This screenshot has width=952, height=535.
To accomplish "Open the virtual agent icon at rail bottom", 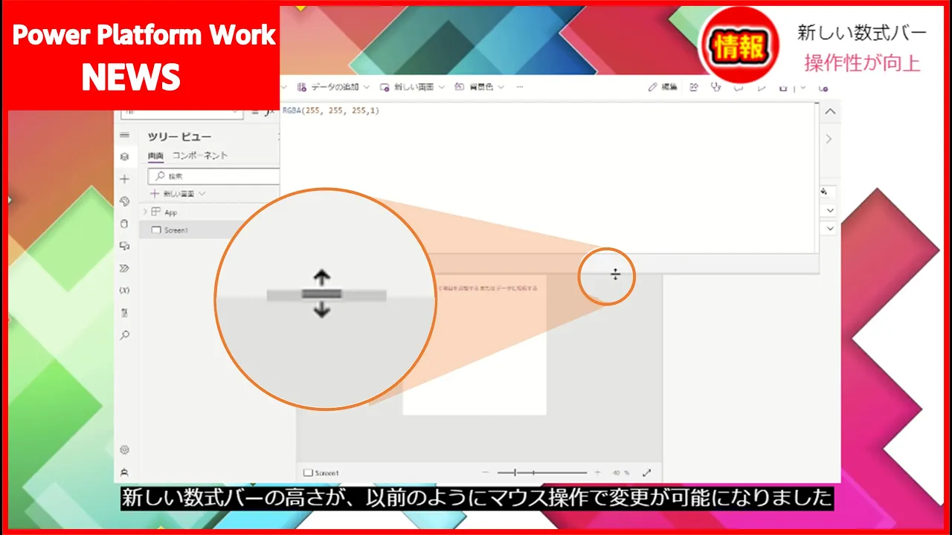I will pyautogui.click(x=124, y=472).
